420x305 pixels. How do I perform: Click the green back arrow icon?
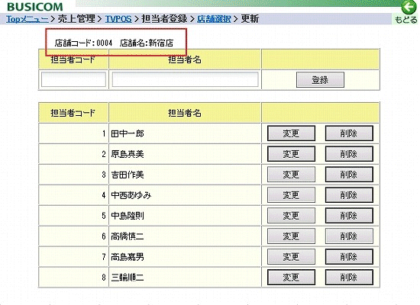pyautogui.click(x=409, y=8)
